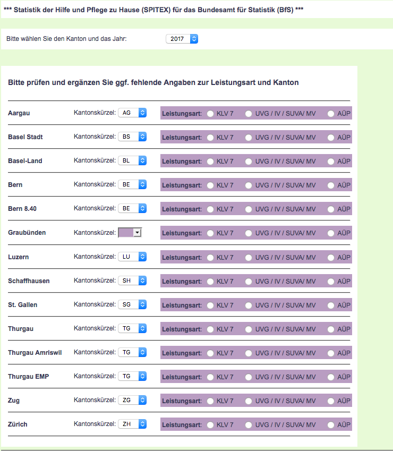This screenshot has width=393, height=451.
Task: Choose KLV 7 for Luzern
Action: pos(210,258)
